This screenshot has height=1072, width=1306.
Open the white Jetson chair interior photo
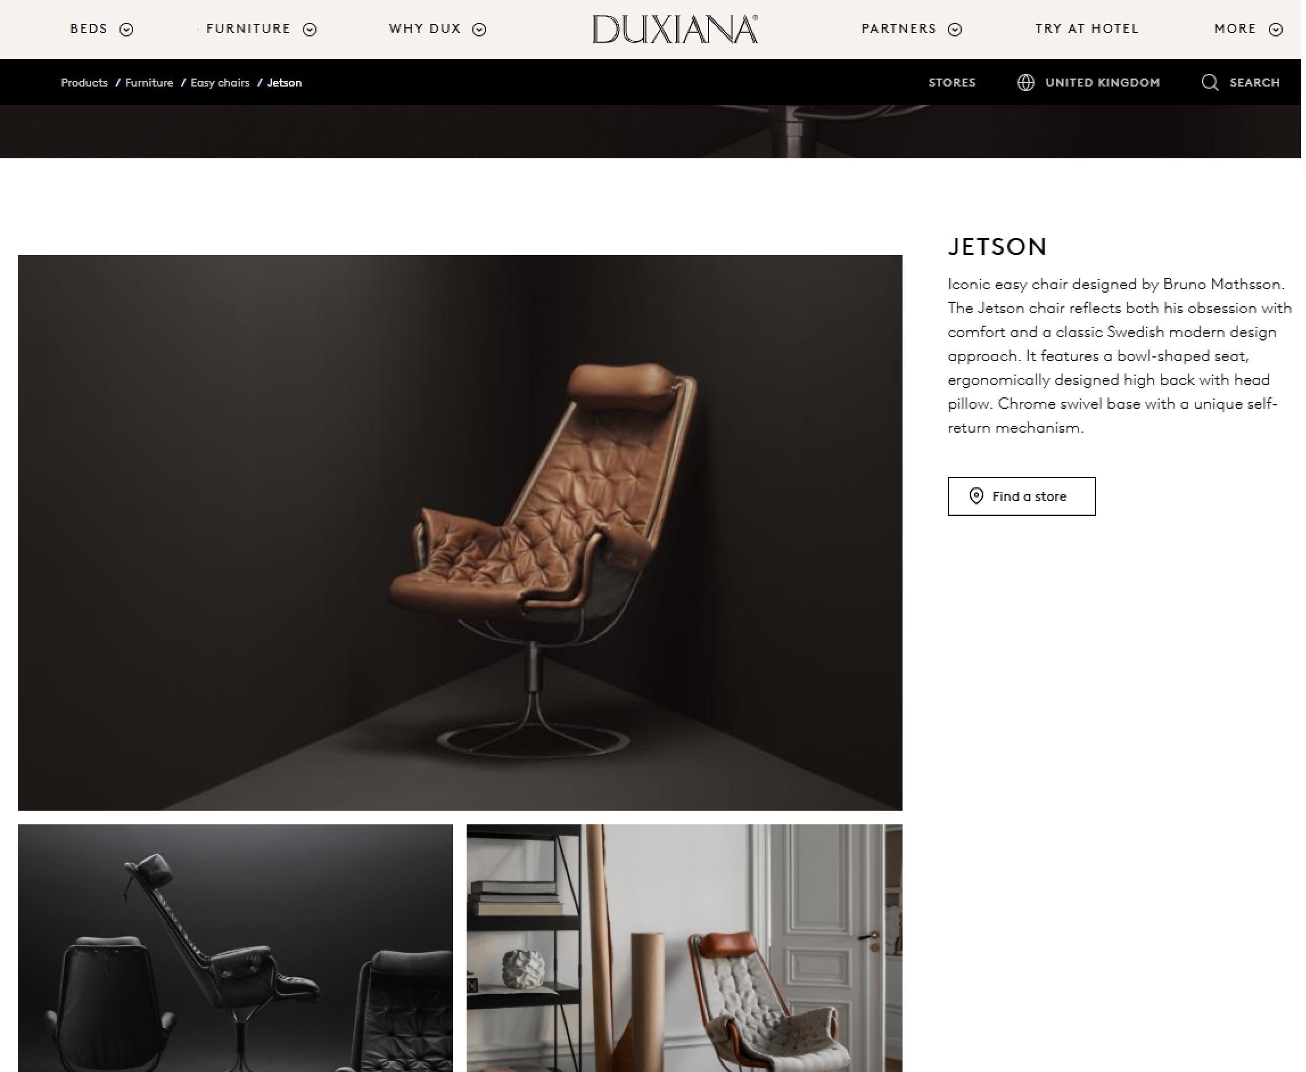tap(685, 948)
